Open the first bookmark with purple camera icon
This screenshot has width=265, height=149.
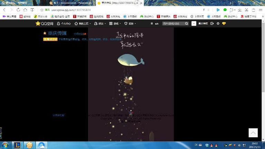(x=9, y=17)
